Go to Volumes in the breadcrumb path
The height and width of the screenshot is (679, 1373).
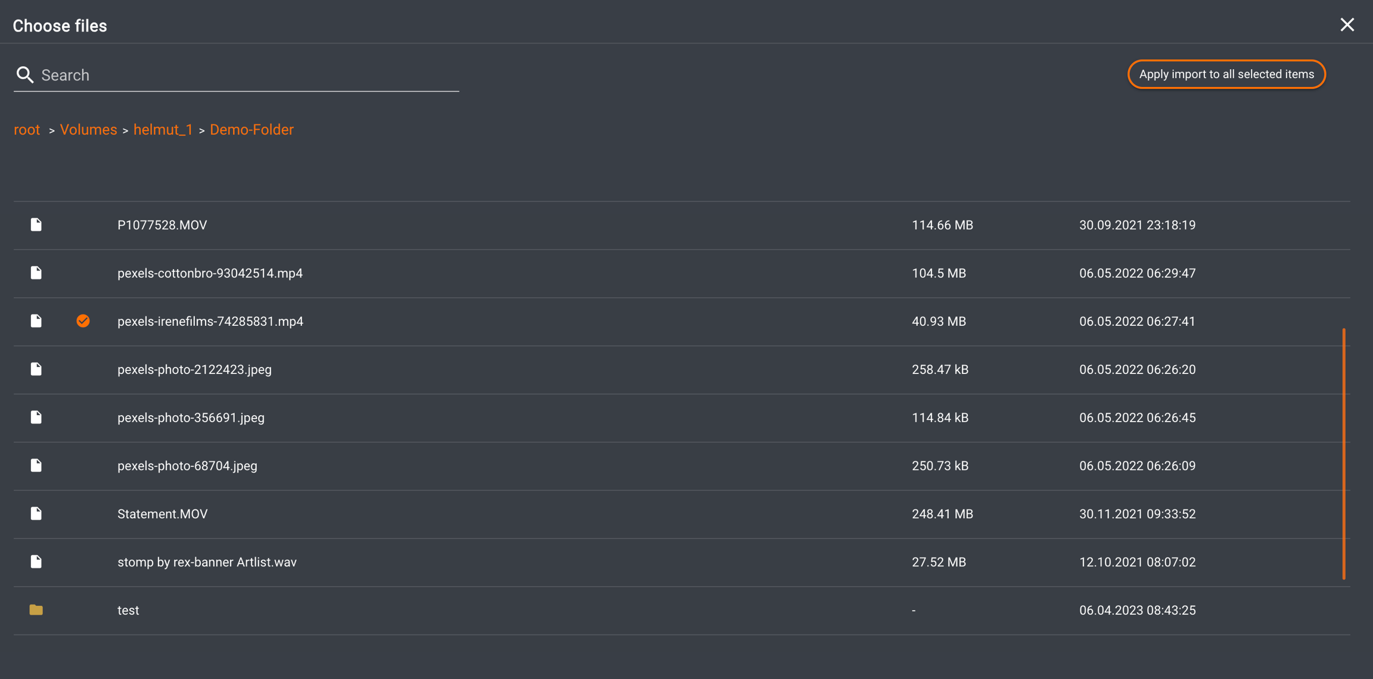click(x=88, y=130)
